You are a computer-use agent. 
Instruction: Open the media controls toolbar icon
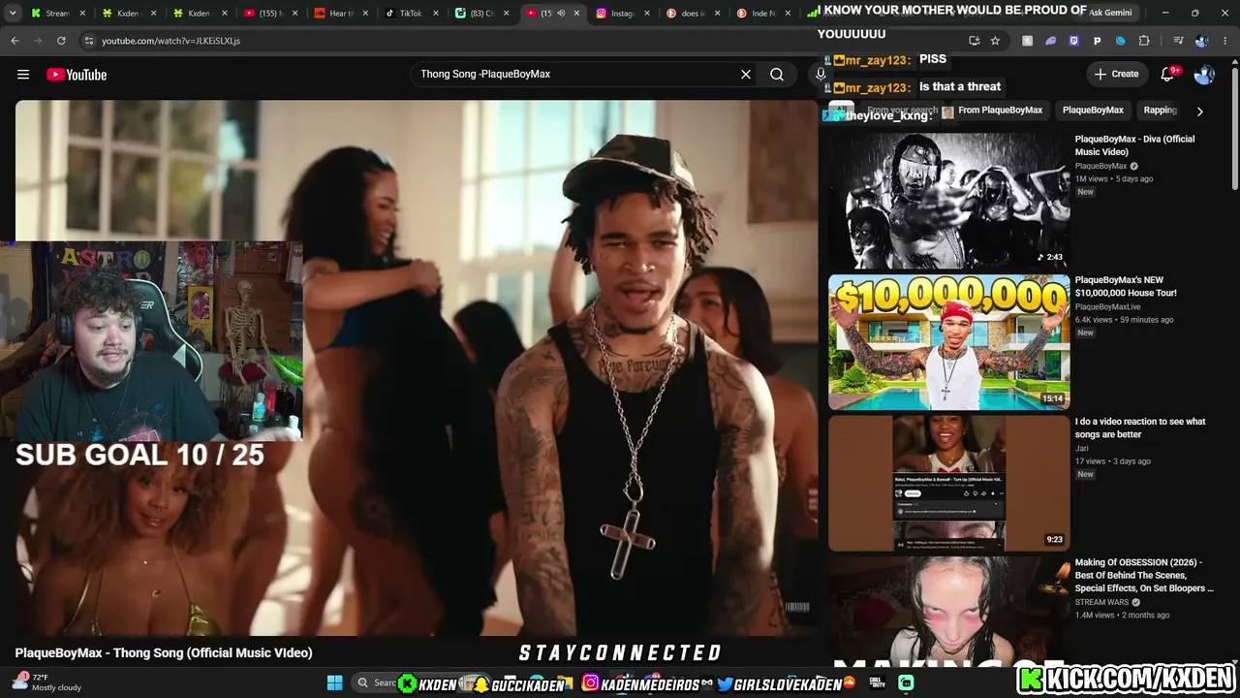tap(1178, 41)
